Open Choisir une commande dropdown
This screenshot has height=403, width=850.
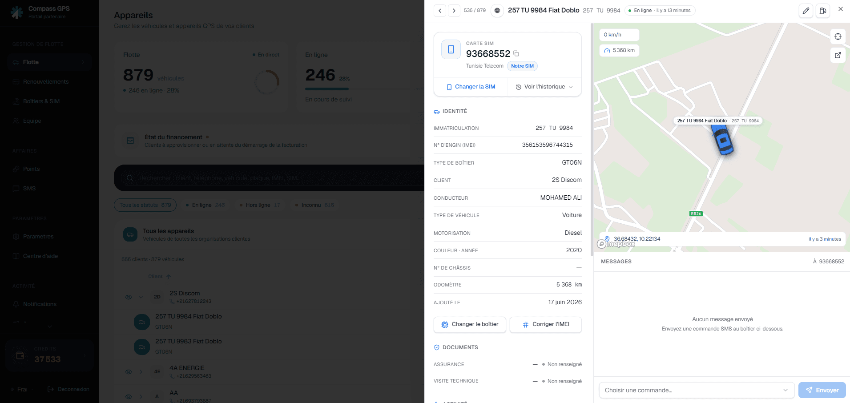tap(697, 390)
